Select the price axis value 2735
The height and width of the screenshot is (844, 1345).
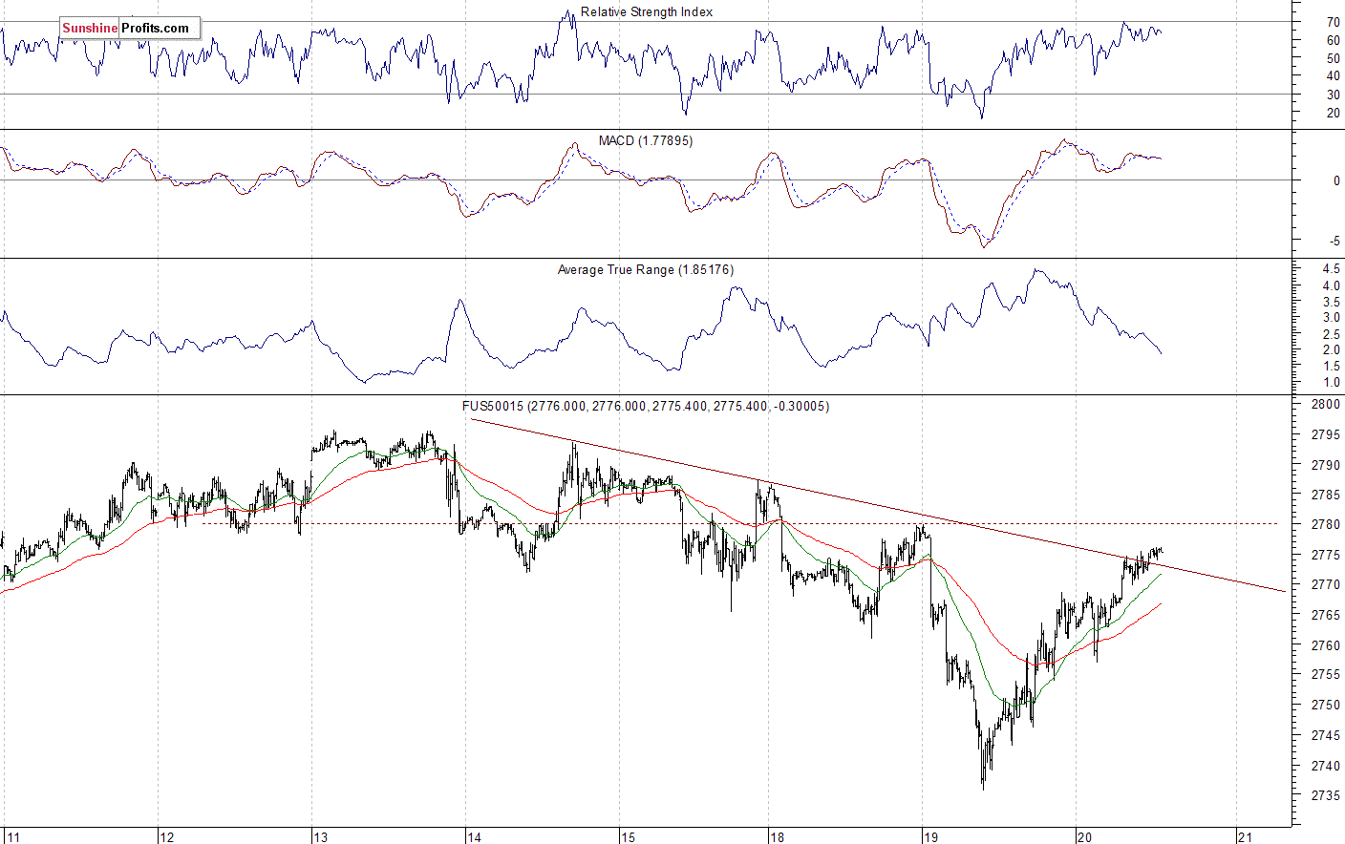click(x=1326, y=796)
